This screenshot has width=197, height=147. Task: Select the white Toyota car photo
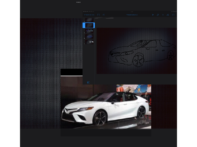(106, 107)
